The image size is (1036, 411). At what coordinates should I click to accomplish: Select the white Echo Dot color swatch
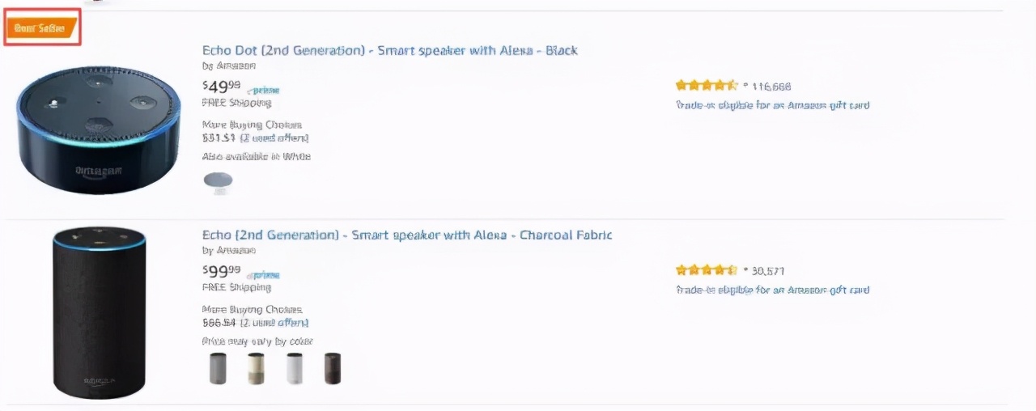219,180
